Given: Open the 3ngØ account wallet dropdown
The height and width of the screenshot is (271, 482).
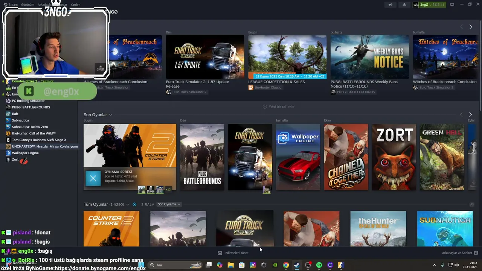Looking at the screenshot, I should (x=429, y=5).
